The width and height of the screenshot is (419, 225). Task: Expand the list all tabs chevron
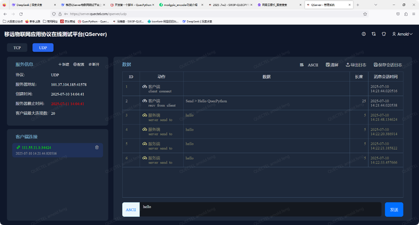click(376, 5)
